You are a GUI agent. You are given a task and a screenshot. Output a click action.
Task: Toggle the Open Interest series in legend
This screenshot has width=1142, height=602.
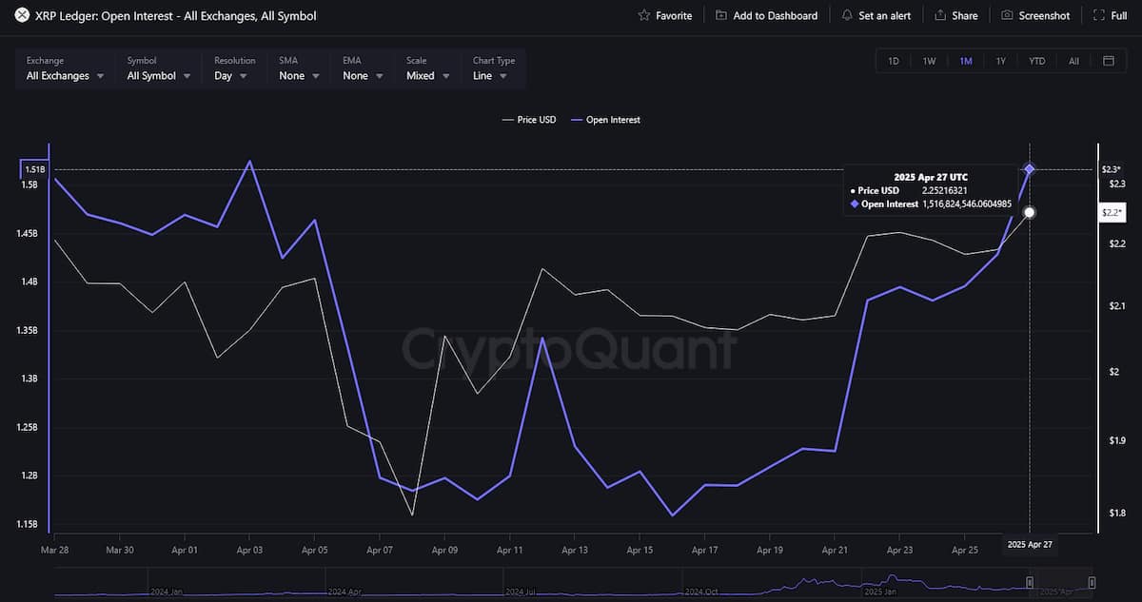606,120
